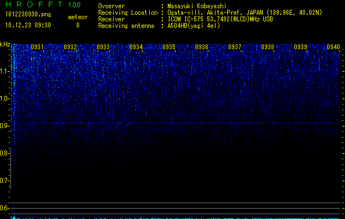Image resolution: width=345 pixels, height=219 pixels.
Task: Click the date stamp 10.12.23 09:30
Action: point(28,25)
